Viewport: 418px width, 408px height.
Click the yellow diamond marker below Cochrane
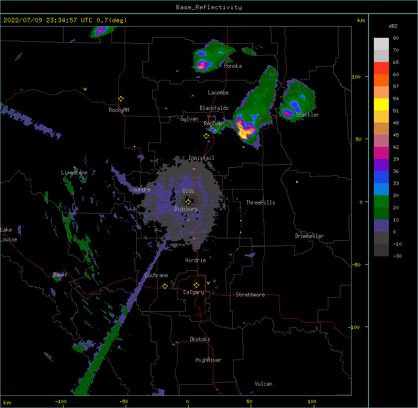[x=165, y=286]
